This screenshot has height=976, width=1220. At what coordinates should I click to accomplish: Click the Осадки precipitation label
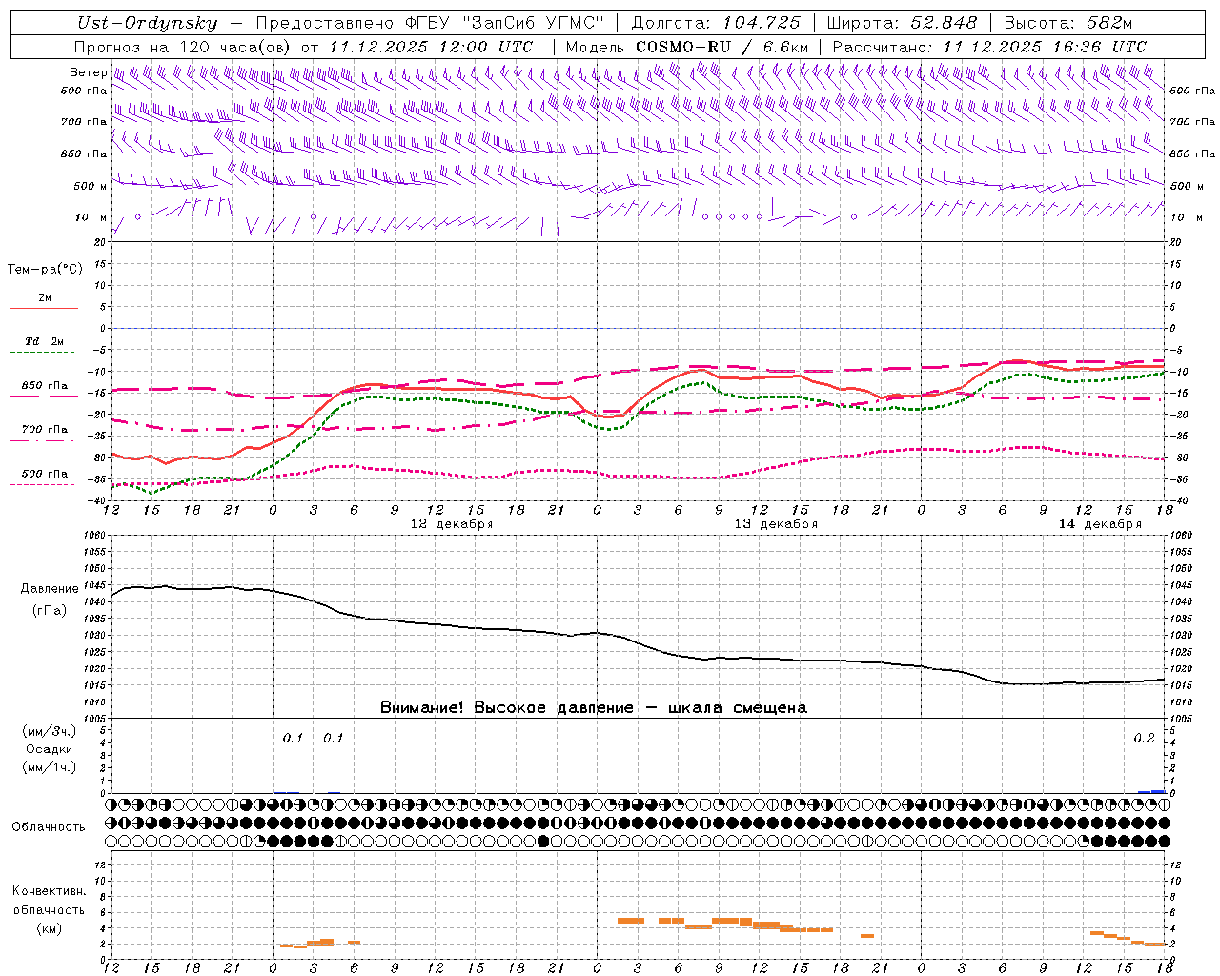(49, 749)
